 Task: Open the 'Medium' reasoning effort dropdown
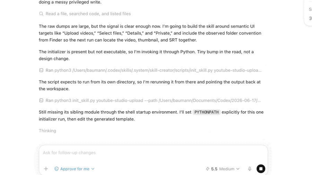coord(229,169)
